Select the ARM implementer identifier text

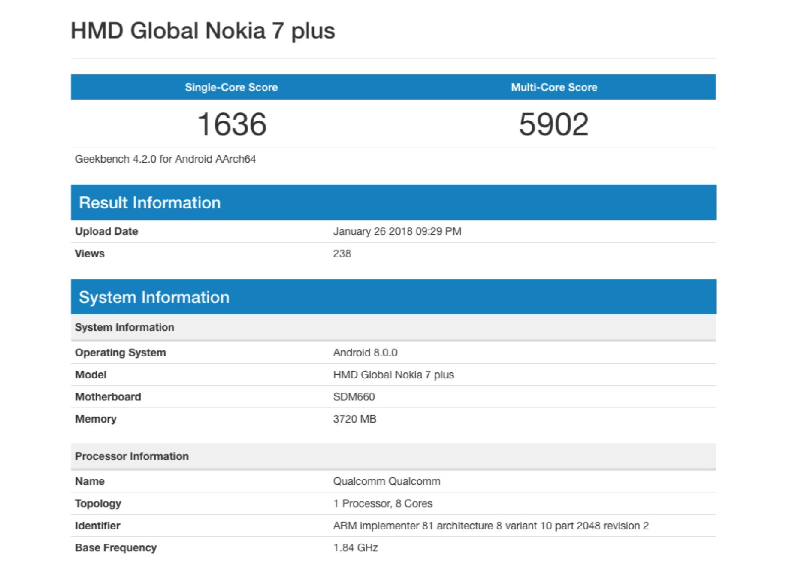point(491,526)
